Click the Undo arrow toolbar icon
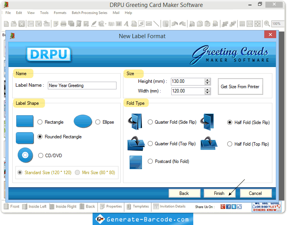This screenshot has height=225, width=287. click(x=175, y=24)
